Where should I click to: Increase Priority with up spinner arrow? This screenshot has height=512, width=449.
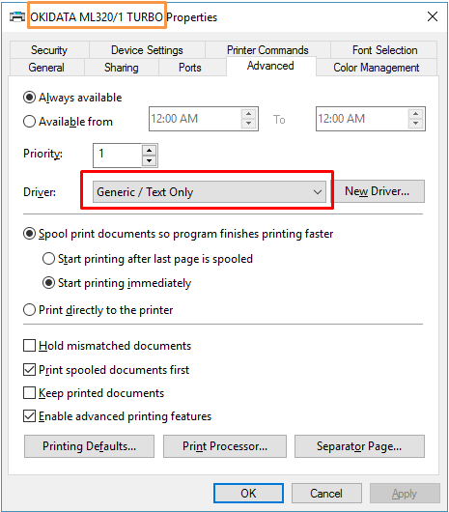(149, 150)
